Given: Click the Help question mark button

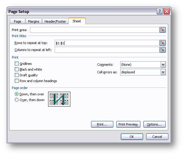Looking at the screenshot, I should 160,11.
